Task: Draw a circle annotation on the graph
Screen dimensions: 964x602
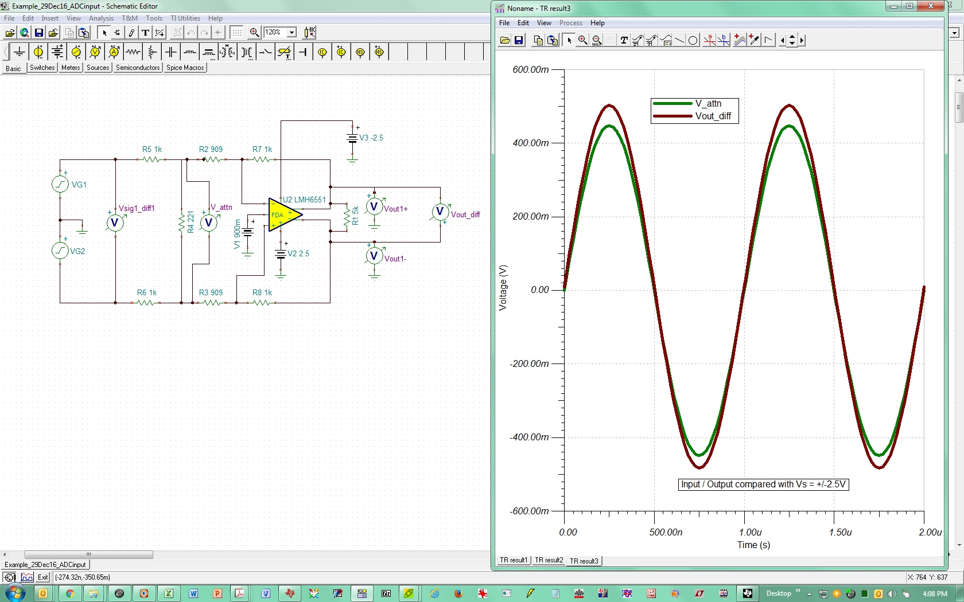Action: pos(693,40)
